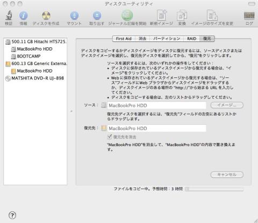Screen dimensions: 258x223
Task: Select the 500.11 GB Hitachi disk
Action: [35, 42]
